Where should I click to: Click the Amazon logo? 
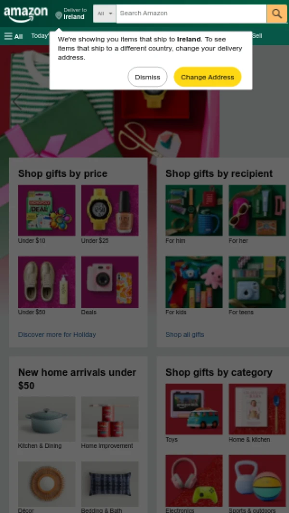26,14
